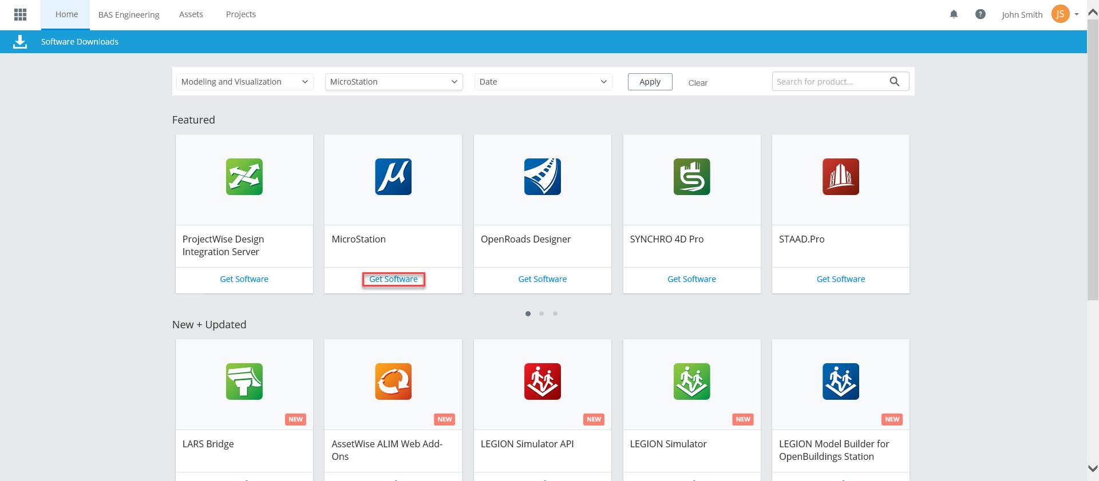Screen dimensions: 1099x481
Task: Click the OpenRoads Designer card title
Action: click(x=525, y=239)
